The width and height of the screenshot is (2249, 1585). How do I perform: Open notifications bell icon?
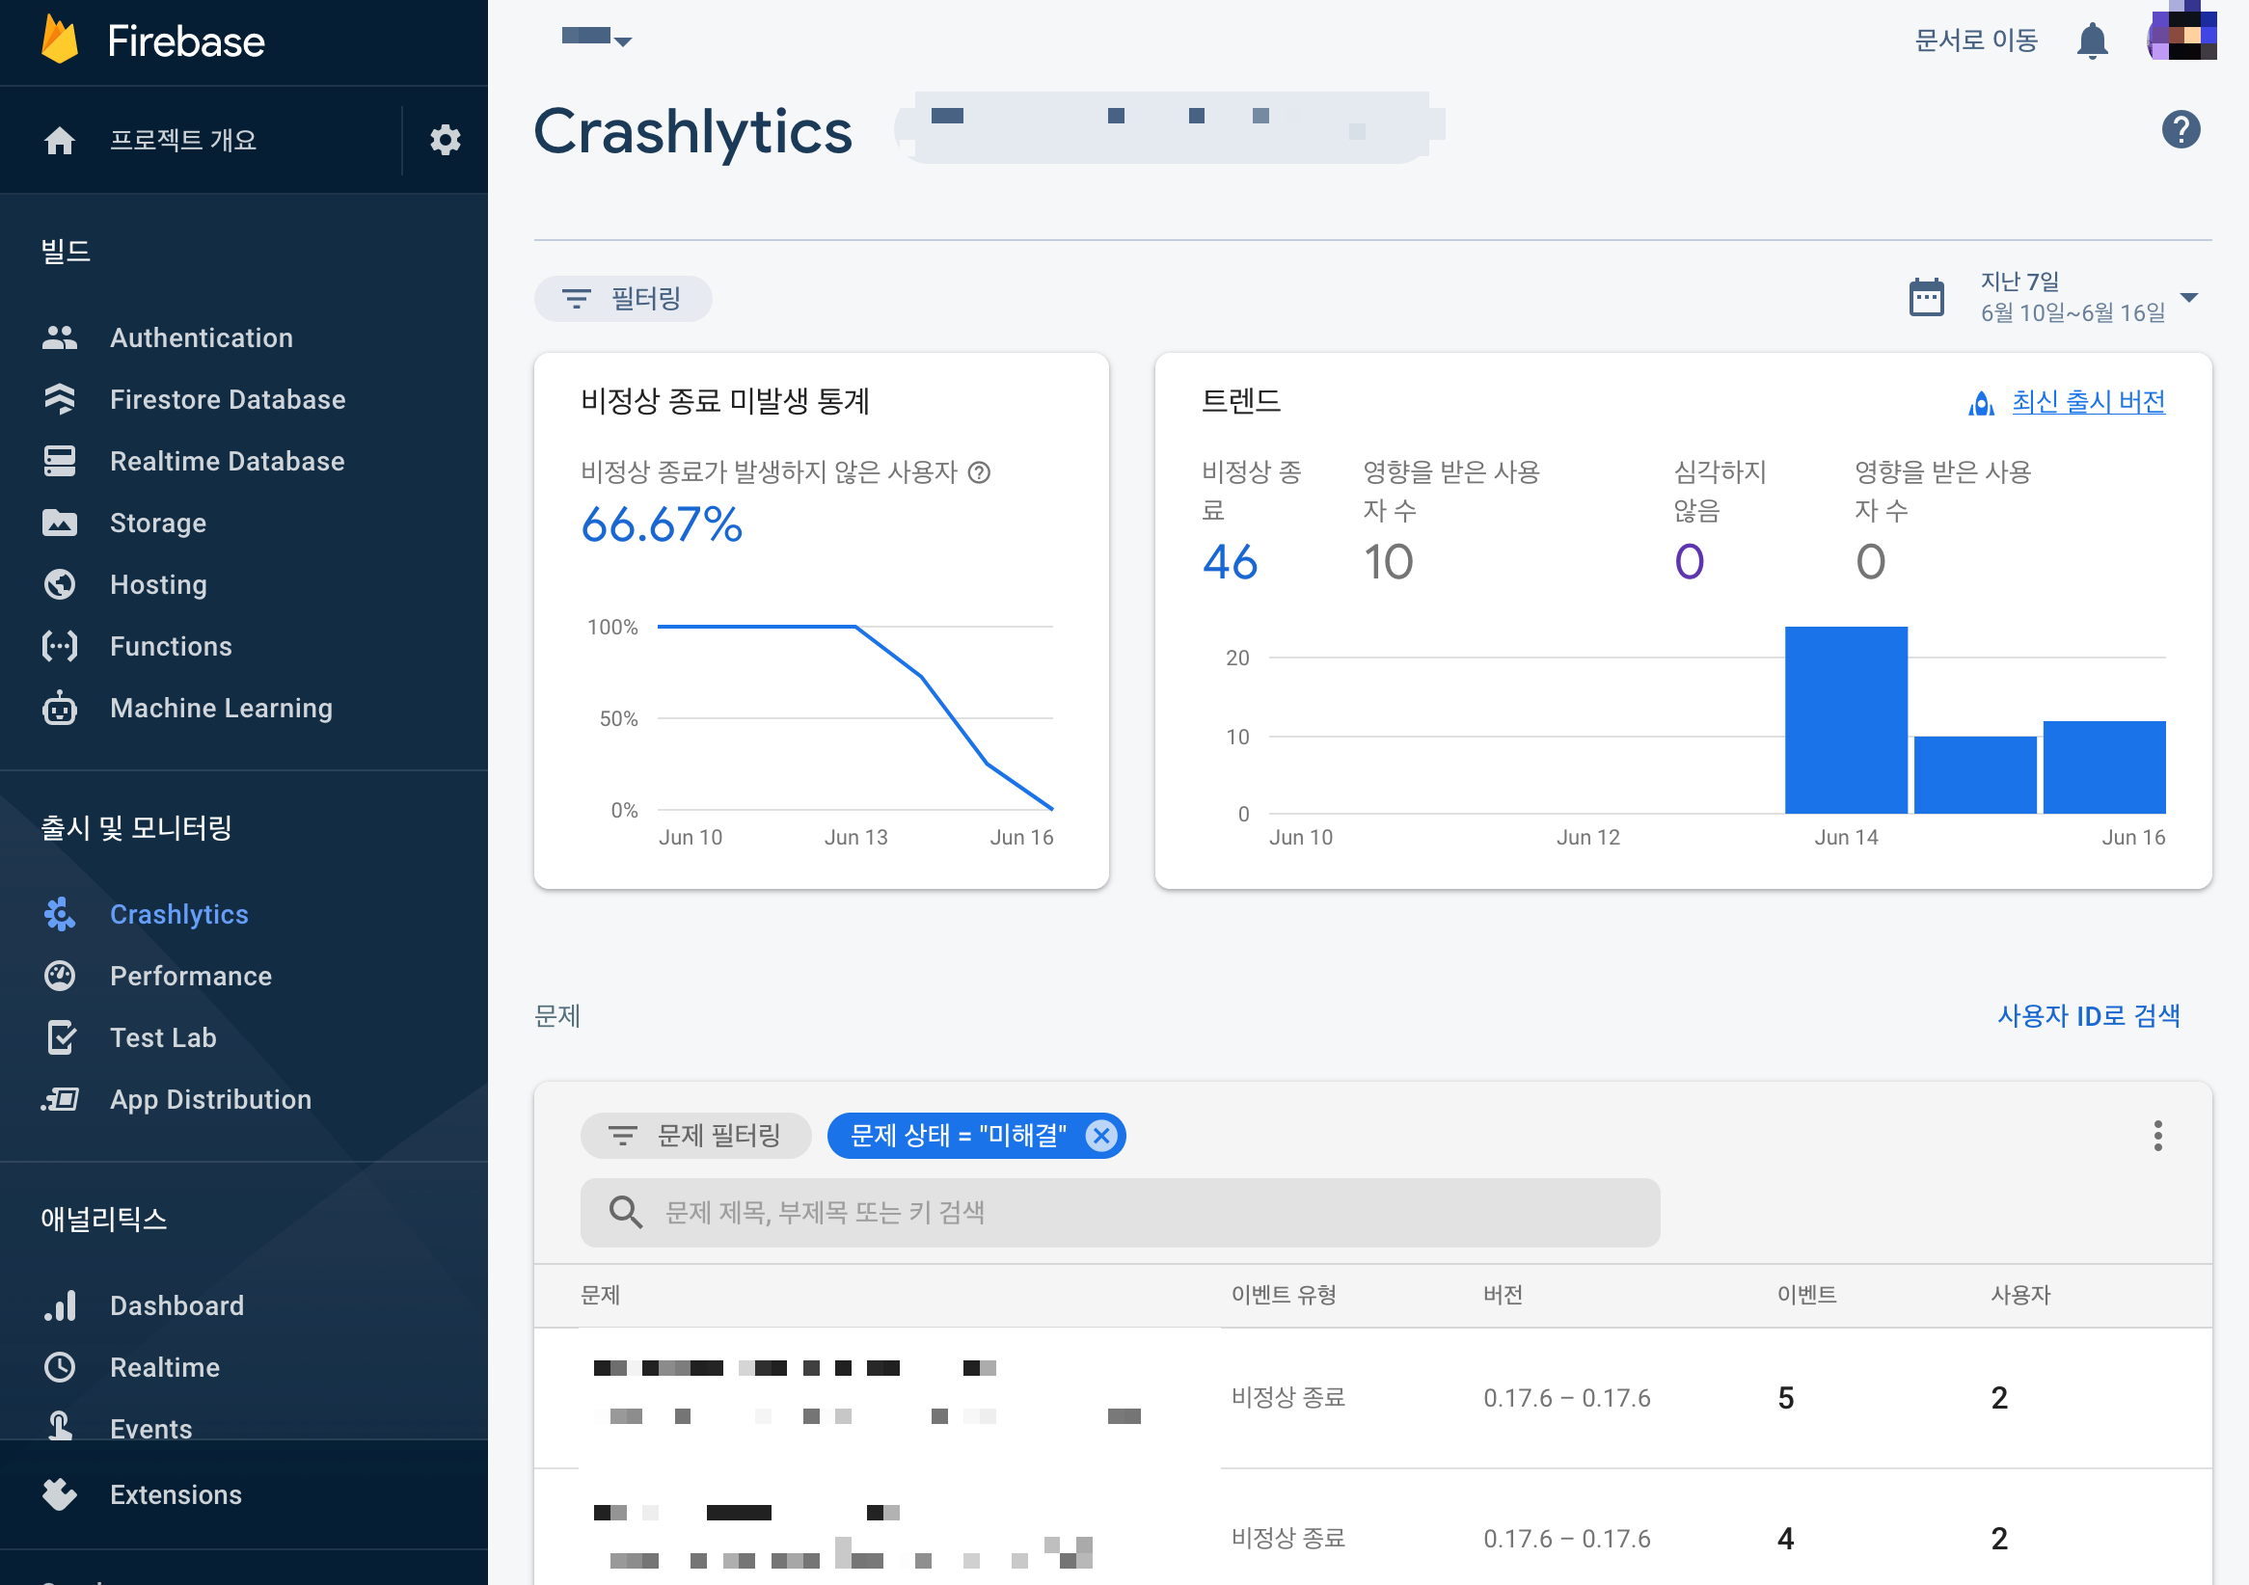pos(2092,40)
